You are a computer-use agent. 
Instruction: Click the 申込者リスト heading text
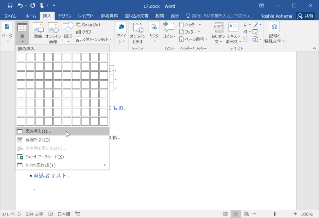(50, 176)
